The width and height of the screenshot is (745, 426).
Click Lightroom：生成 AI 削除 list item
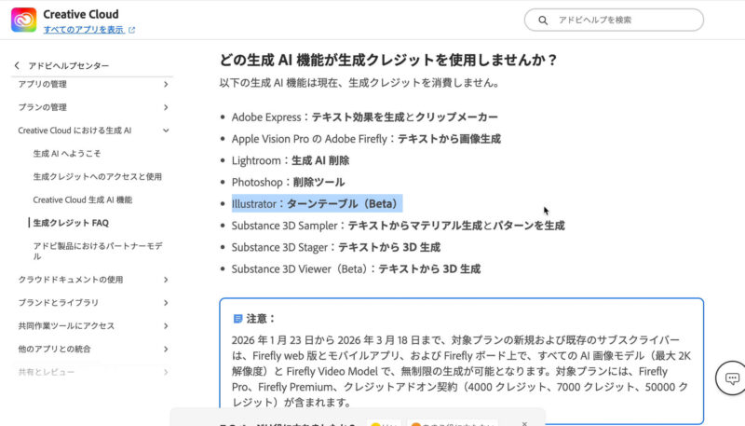(291, 160)
